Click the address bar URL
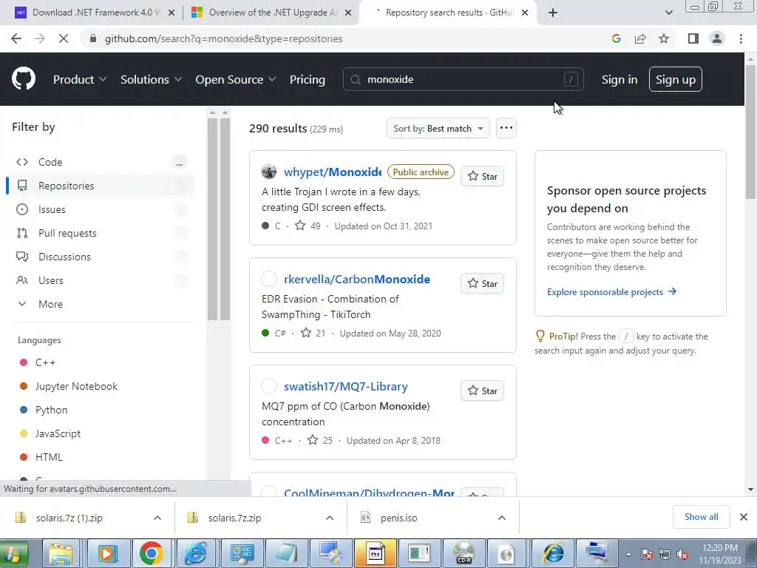Image resolution: width=757 pixels, height=568 pixels. [x=223, y=38]
